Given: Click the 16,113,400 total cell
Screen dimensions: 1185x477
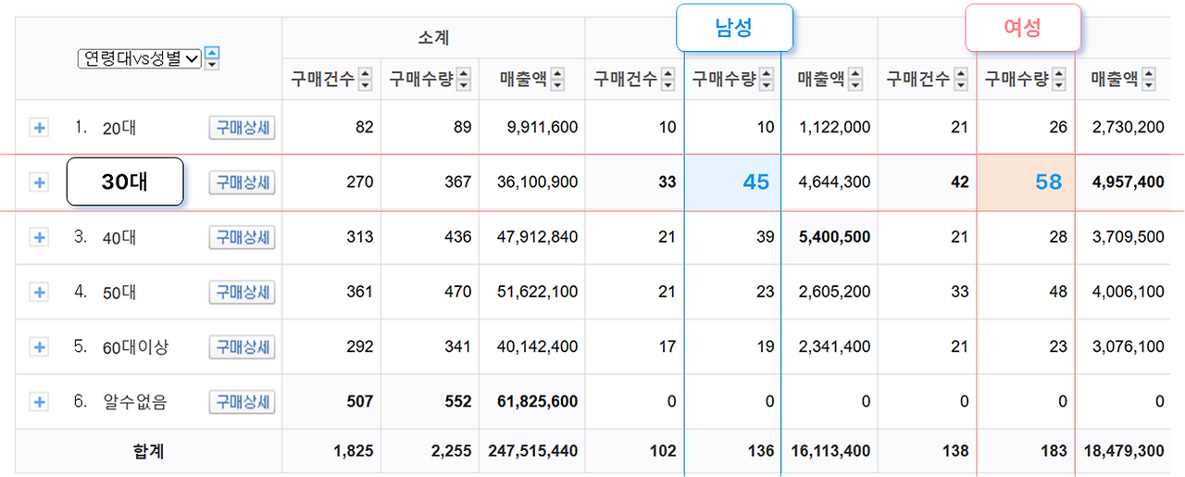Looking at the screenshot, I should (x=830, y=452).
